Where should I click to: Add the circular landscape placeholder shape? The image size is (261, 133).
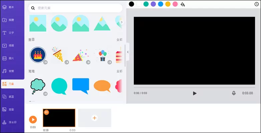click(59, 23)
